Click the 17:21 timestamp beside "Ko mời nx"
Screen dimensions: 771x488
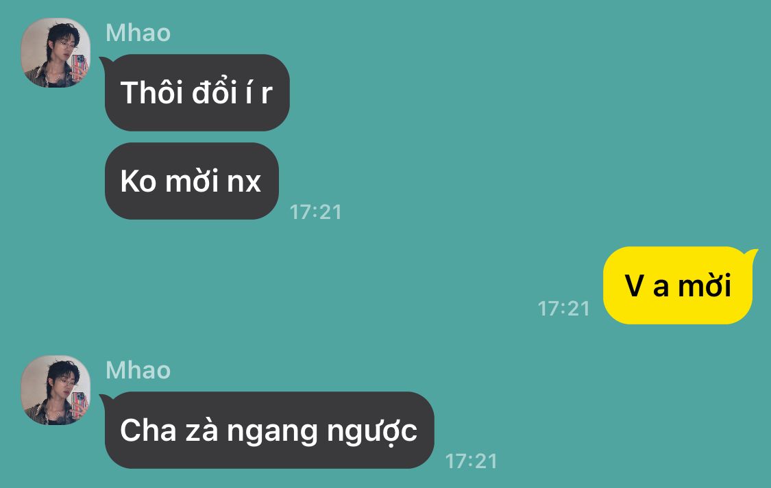click(x=316, y=212)
